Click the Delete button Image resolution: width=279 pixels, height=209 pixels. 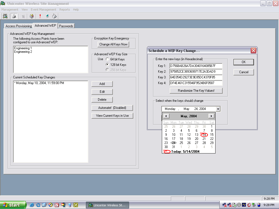point(102,100)
